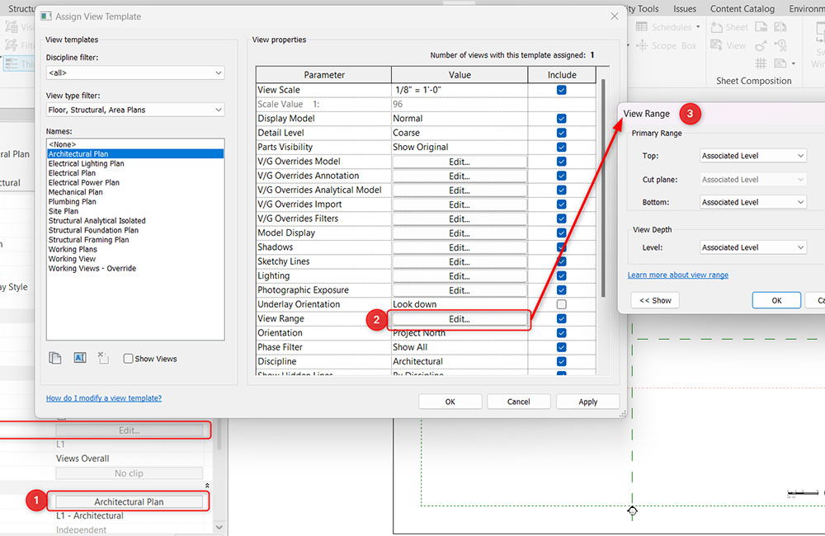The width and height of the screenshot is (825, 536).
Task: Toggle Include checkbox for View Scale
Action: tap(561, 90)
